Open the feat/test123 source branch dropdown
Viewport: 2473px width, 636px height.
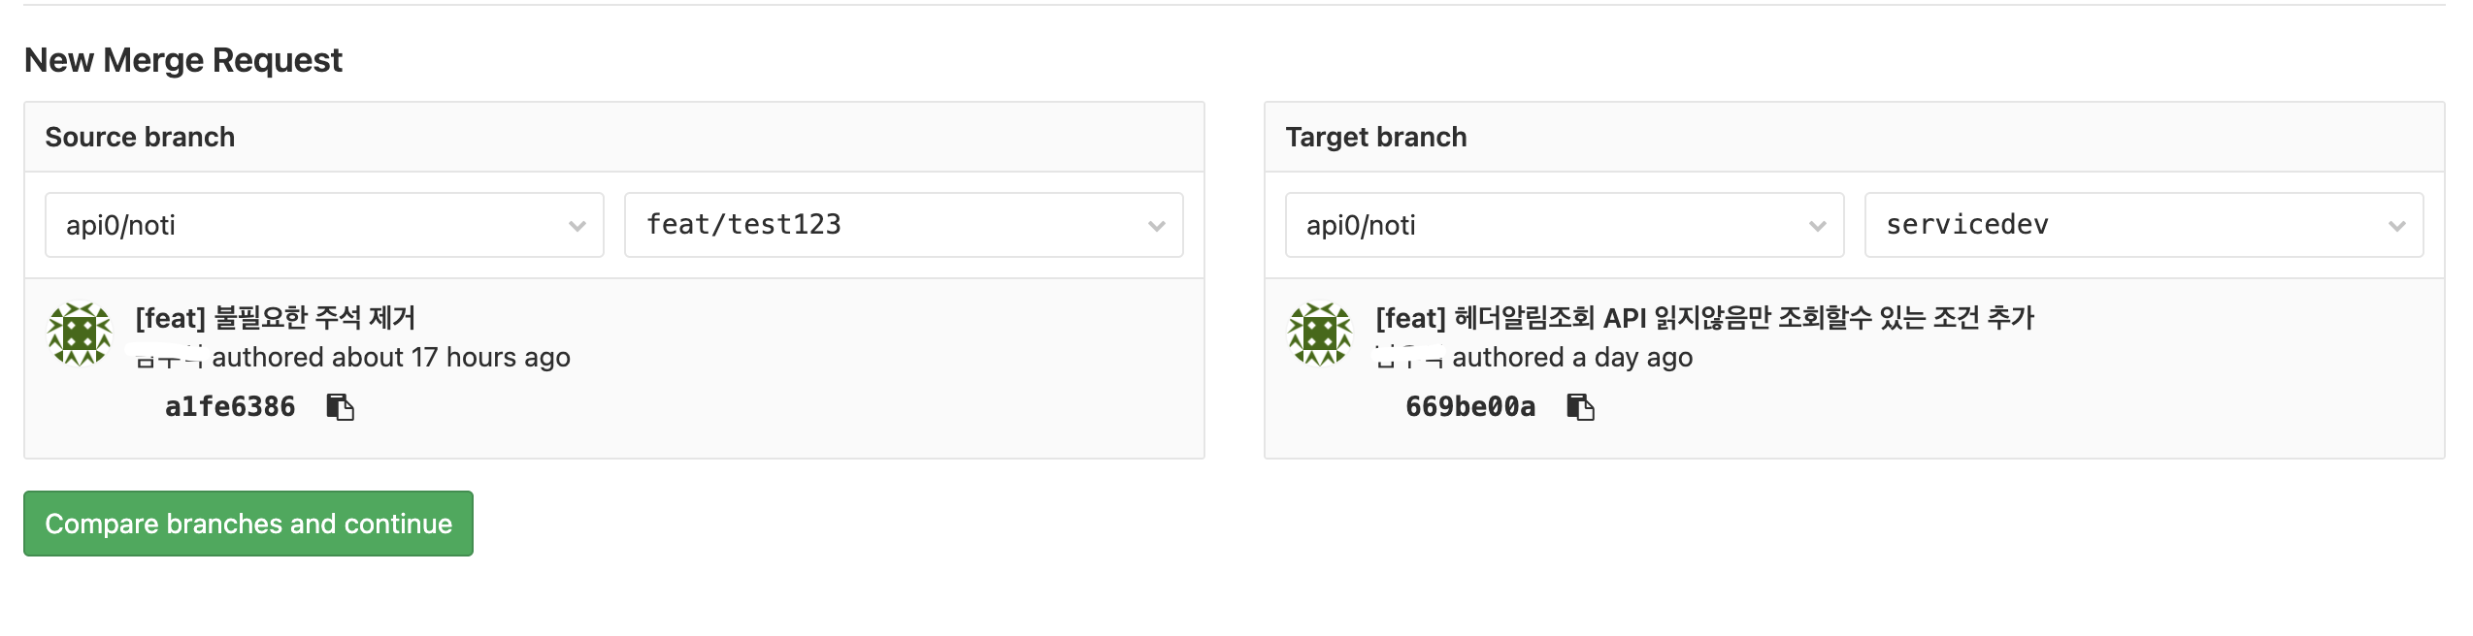click(903, 225)
